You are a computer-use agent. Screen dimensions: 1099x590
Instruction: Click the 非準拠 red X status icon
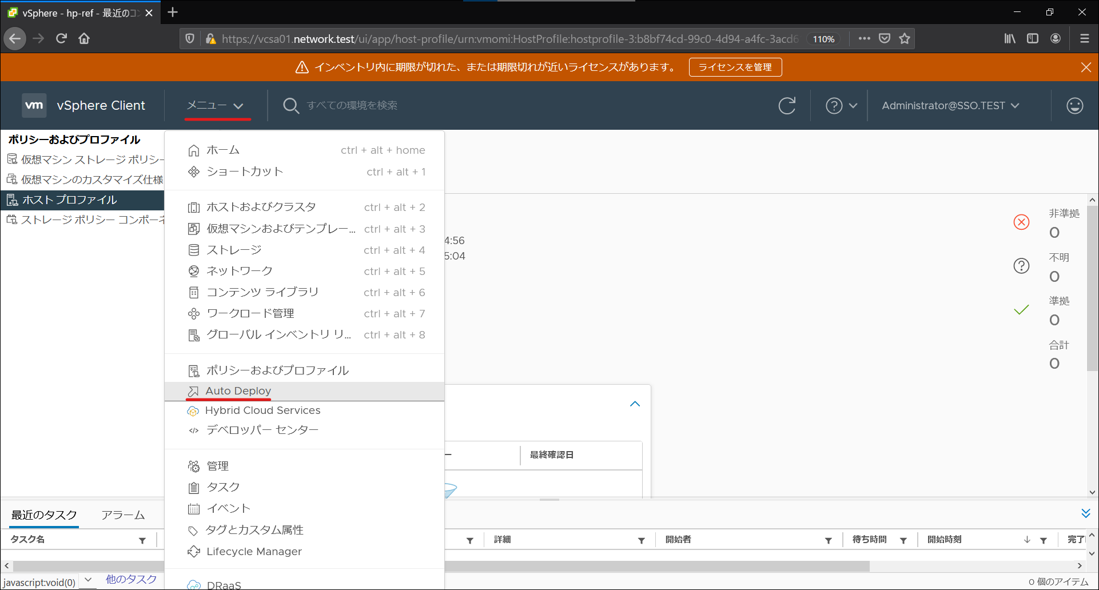(x=1021, y=222)
